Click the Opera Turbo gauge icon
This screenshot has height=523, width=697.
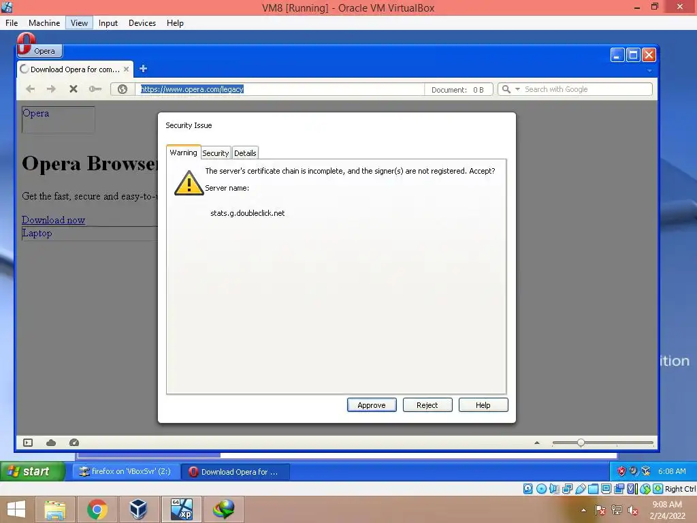(74, 443)
